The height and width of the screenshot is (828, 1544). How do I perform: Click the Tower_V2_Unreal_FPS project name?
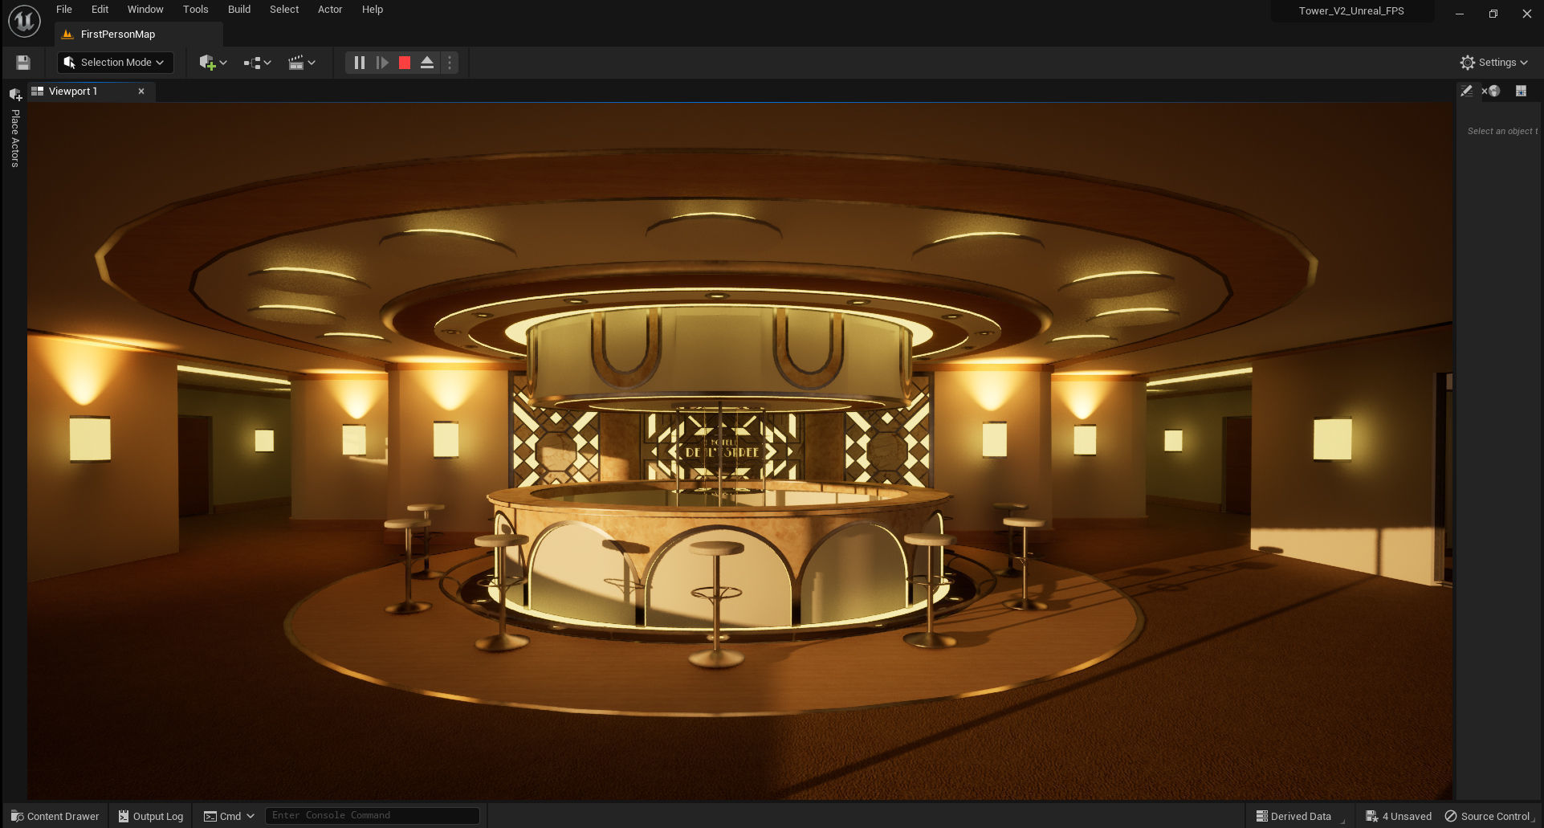1351,11
